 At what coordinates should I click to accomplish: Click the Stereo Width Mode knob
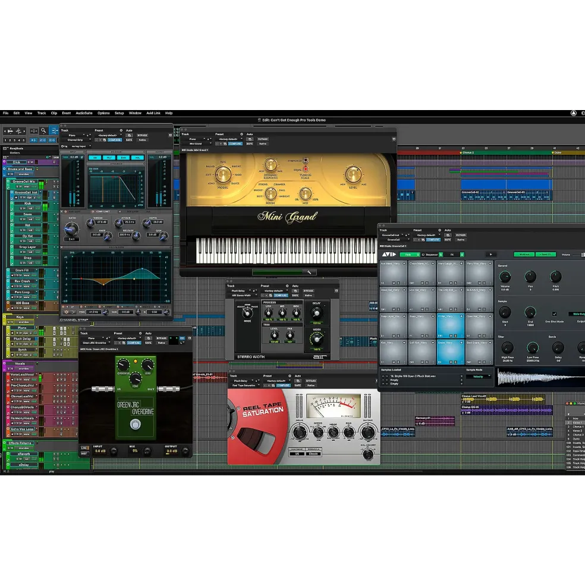tap(247, 312)
